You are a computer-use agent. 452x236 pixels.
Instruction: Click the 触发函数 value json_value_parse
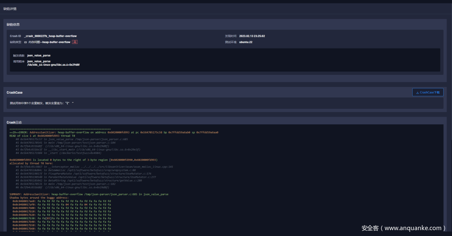click(39, 55)
